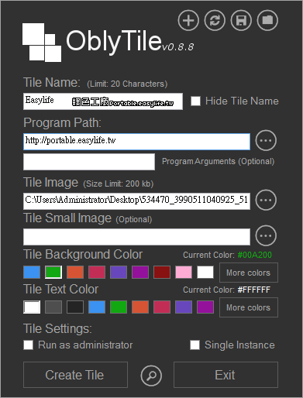Screen dimensions: 303x398
Task: Click the magnifier icon next to Create Tile
Action: click(x=151, y=376)
